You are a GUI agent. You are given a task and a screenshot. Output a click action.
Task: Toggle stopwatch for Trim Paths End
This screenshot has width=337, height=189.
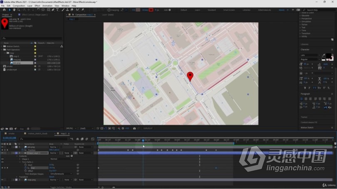[25, 168]
